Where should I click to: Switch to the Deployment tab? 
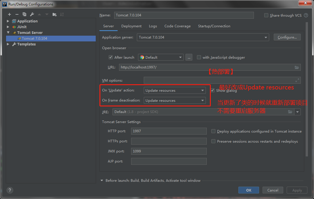tap(131, 26)
